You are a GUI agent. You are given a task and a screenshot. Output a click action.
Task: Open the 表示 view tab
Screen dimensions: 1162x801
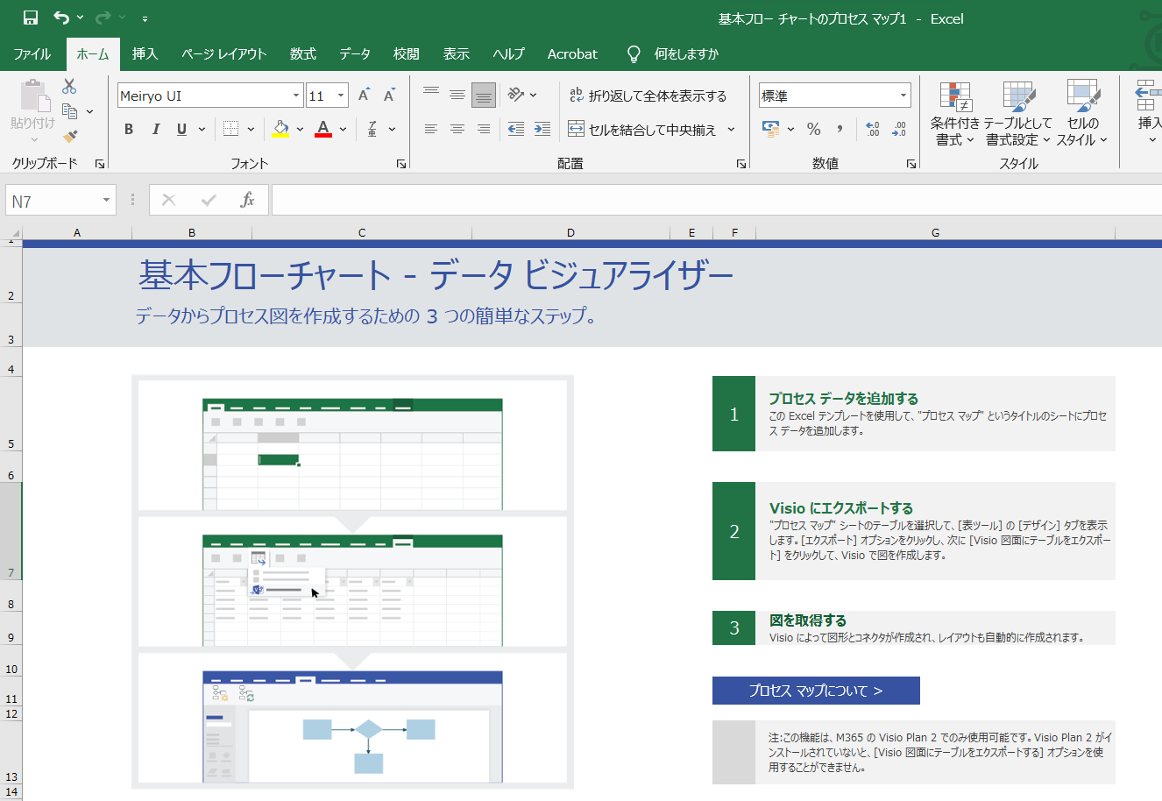coord(456,54)
